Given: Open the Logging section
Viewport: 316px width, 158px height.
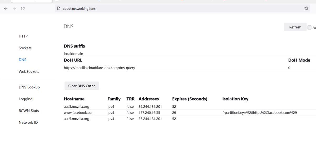Looking at the screenshot, I should (x=26, y=99).
